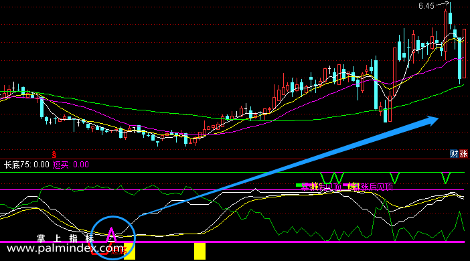Image resolution: width=470 pixels, height=261 pixels.
Task: Click the red 涨 icon
Action: point(463,154)
